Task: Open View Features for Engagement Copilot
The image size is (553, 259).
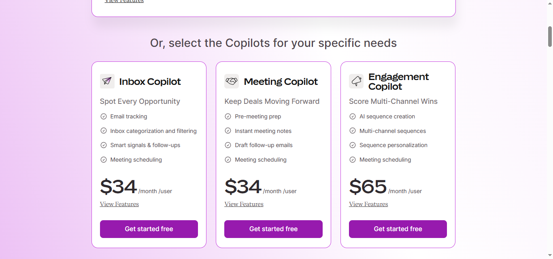Action: [x=368, y=204]
